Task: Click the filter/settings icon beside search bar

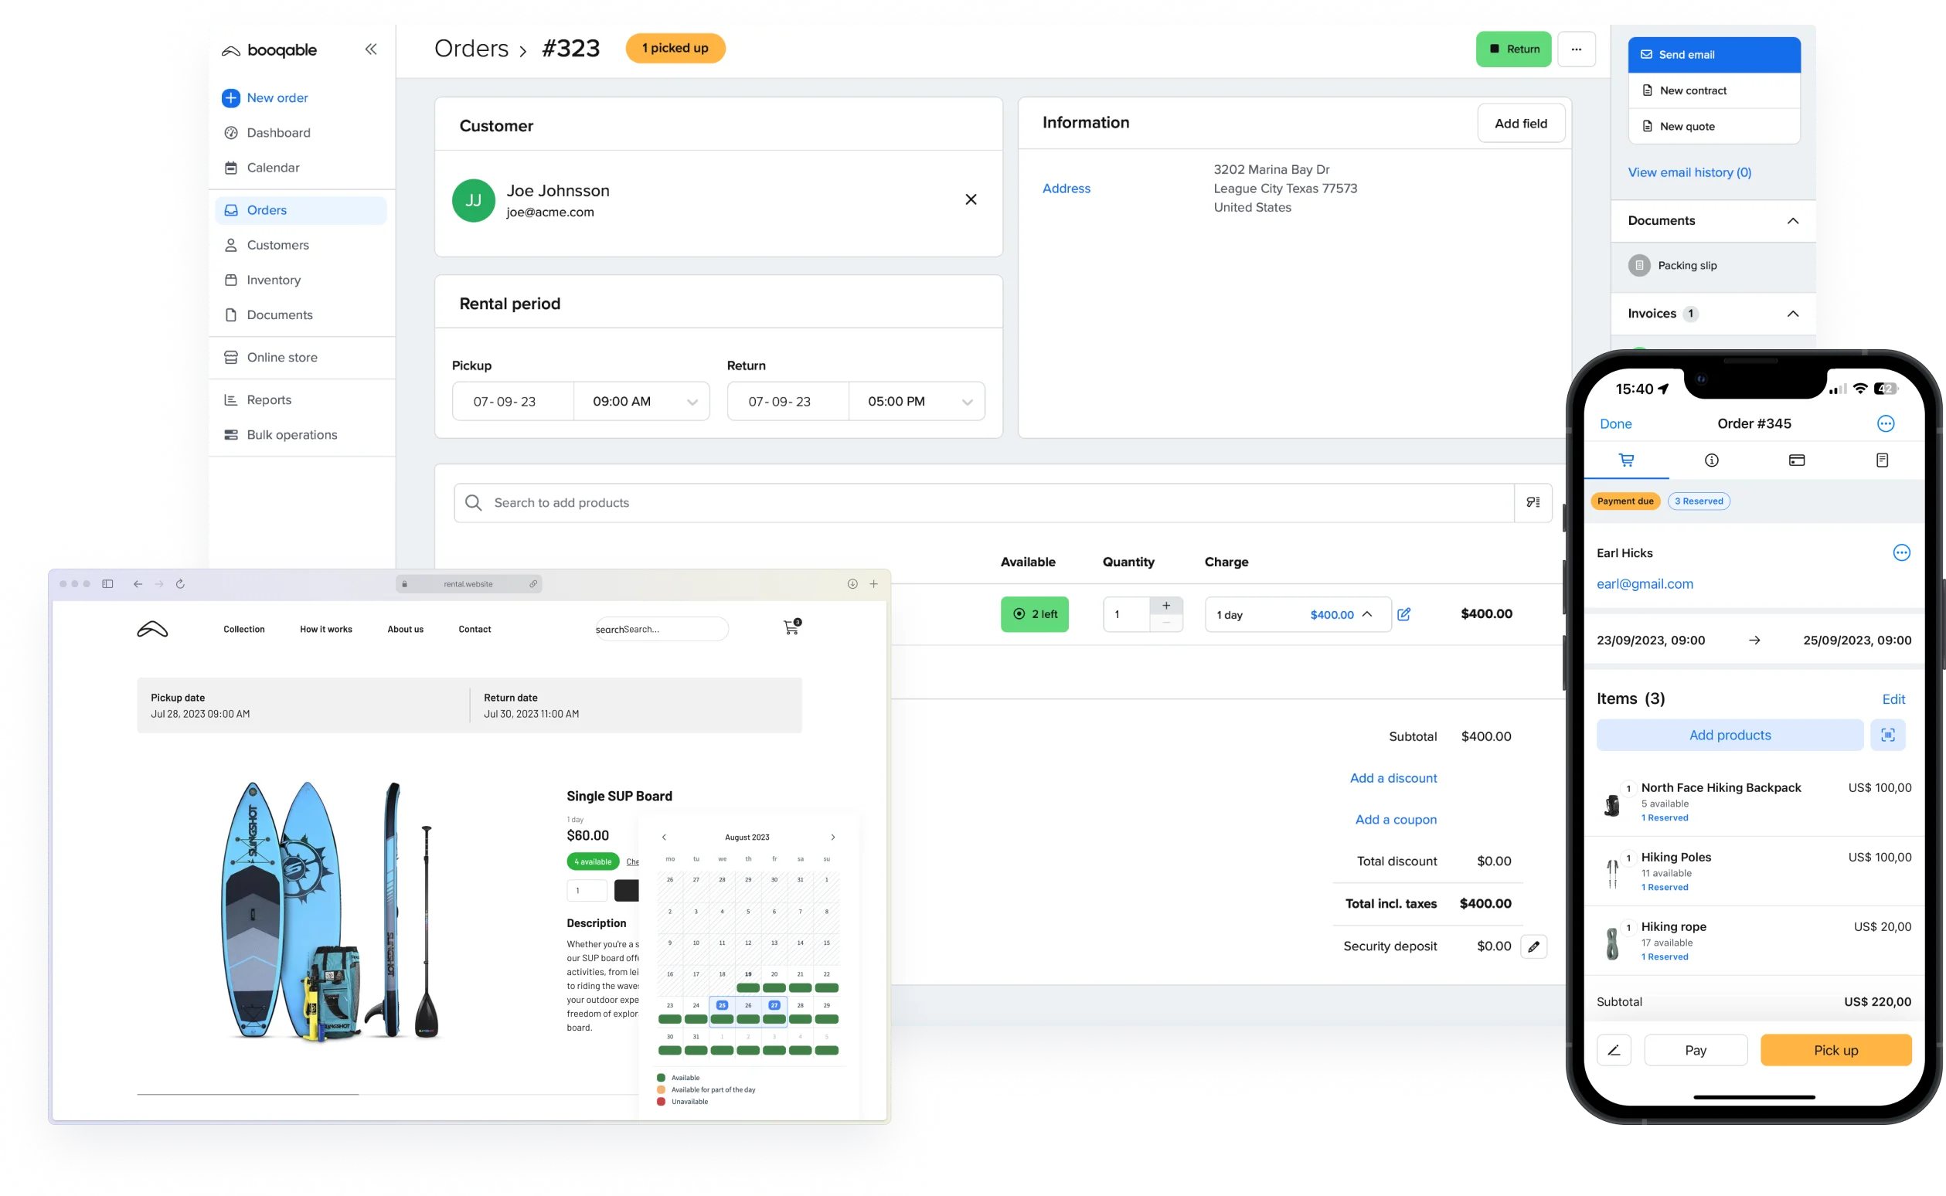Action: pos(1533,503)
